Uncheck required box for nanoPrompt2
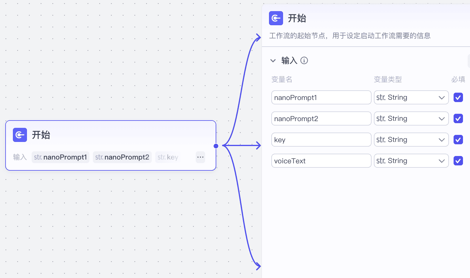The width and height of the screenshot is (470, 278). pos(458,118)
